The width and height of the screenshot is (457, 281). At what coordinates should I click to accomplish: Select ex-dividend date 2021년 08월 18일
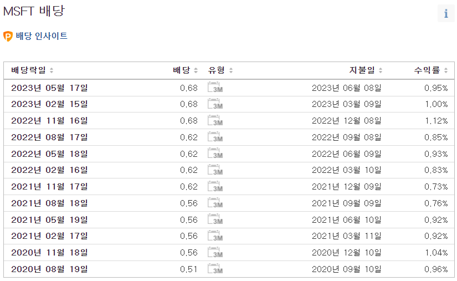click(49, 203)
